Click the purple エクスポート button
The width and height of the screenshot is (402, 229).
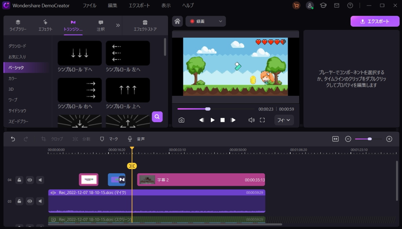click(375, 21)
